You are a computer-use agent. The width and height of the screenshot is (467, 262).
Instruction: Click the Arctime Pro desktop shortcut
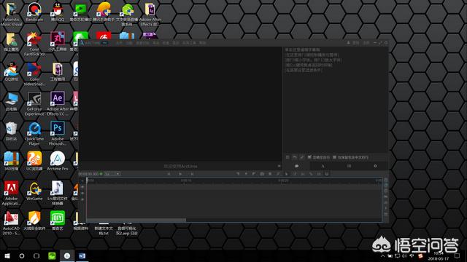tap(58, 161)
